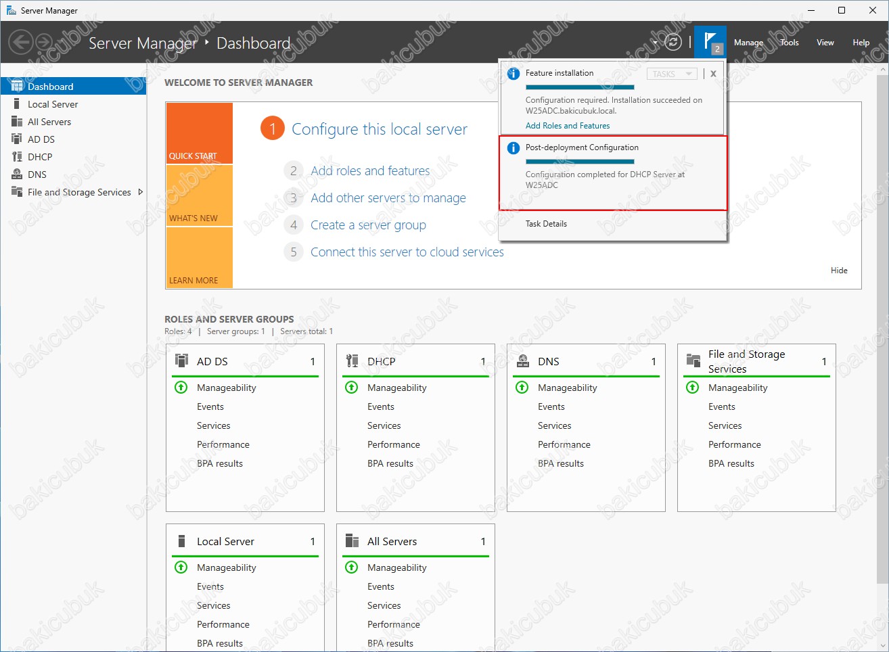Click the refresh dashboard icon

pyautogui.click(x=673, y=43)
